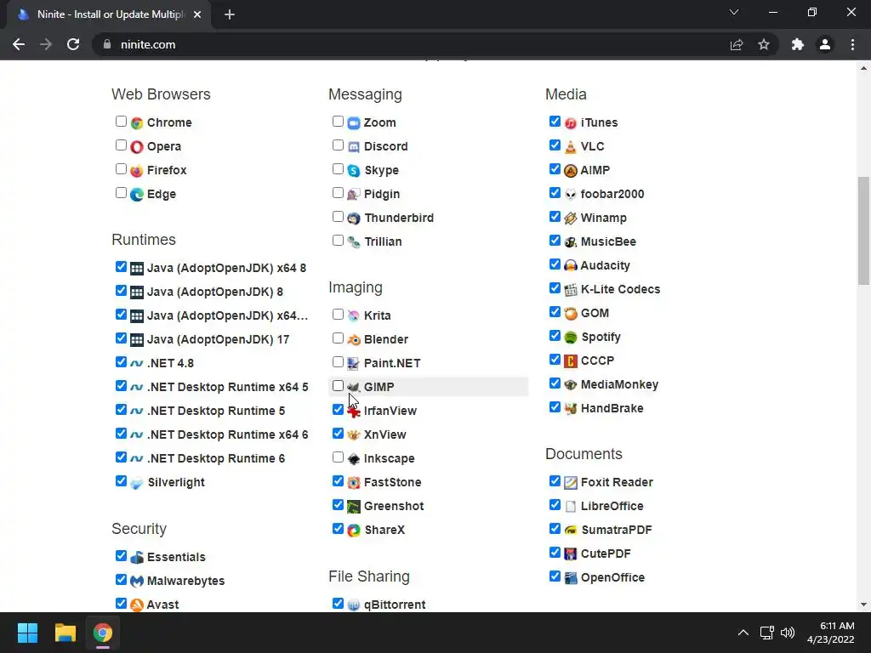Click the Spotify green icon

[x=571, y=337]
